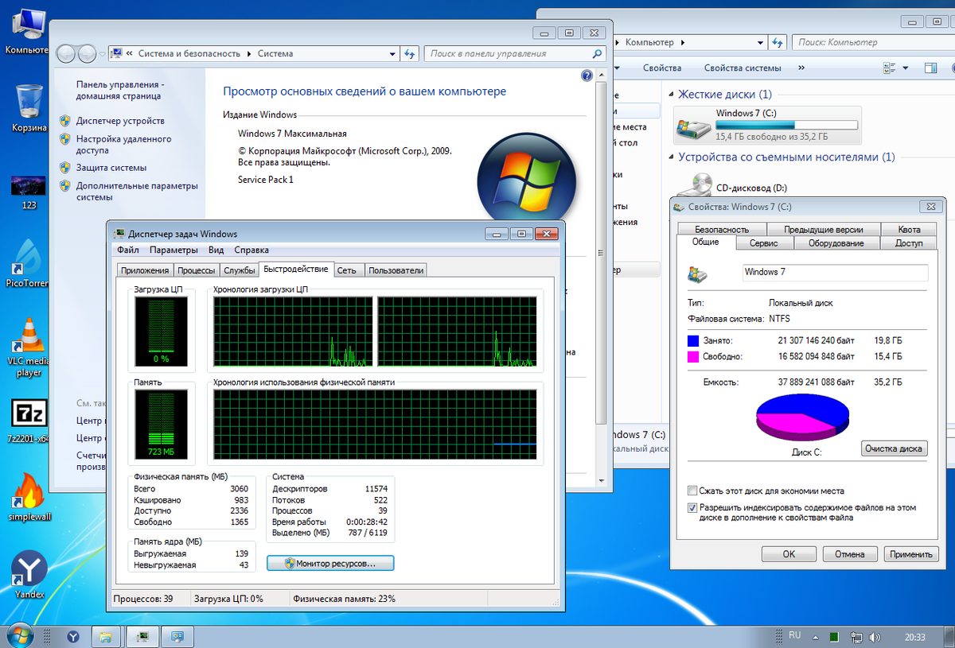955x648 pixels.
Task: Launch VLC media player shortcut
Action: 29,346
